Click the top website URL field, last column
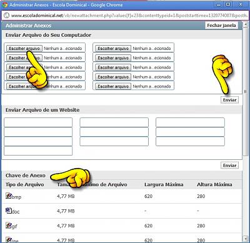This screenshot has height=243, width=250. [x=190, y=122]
